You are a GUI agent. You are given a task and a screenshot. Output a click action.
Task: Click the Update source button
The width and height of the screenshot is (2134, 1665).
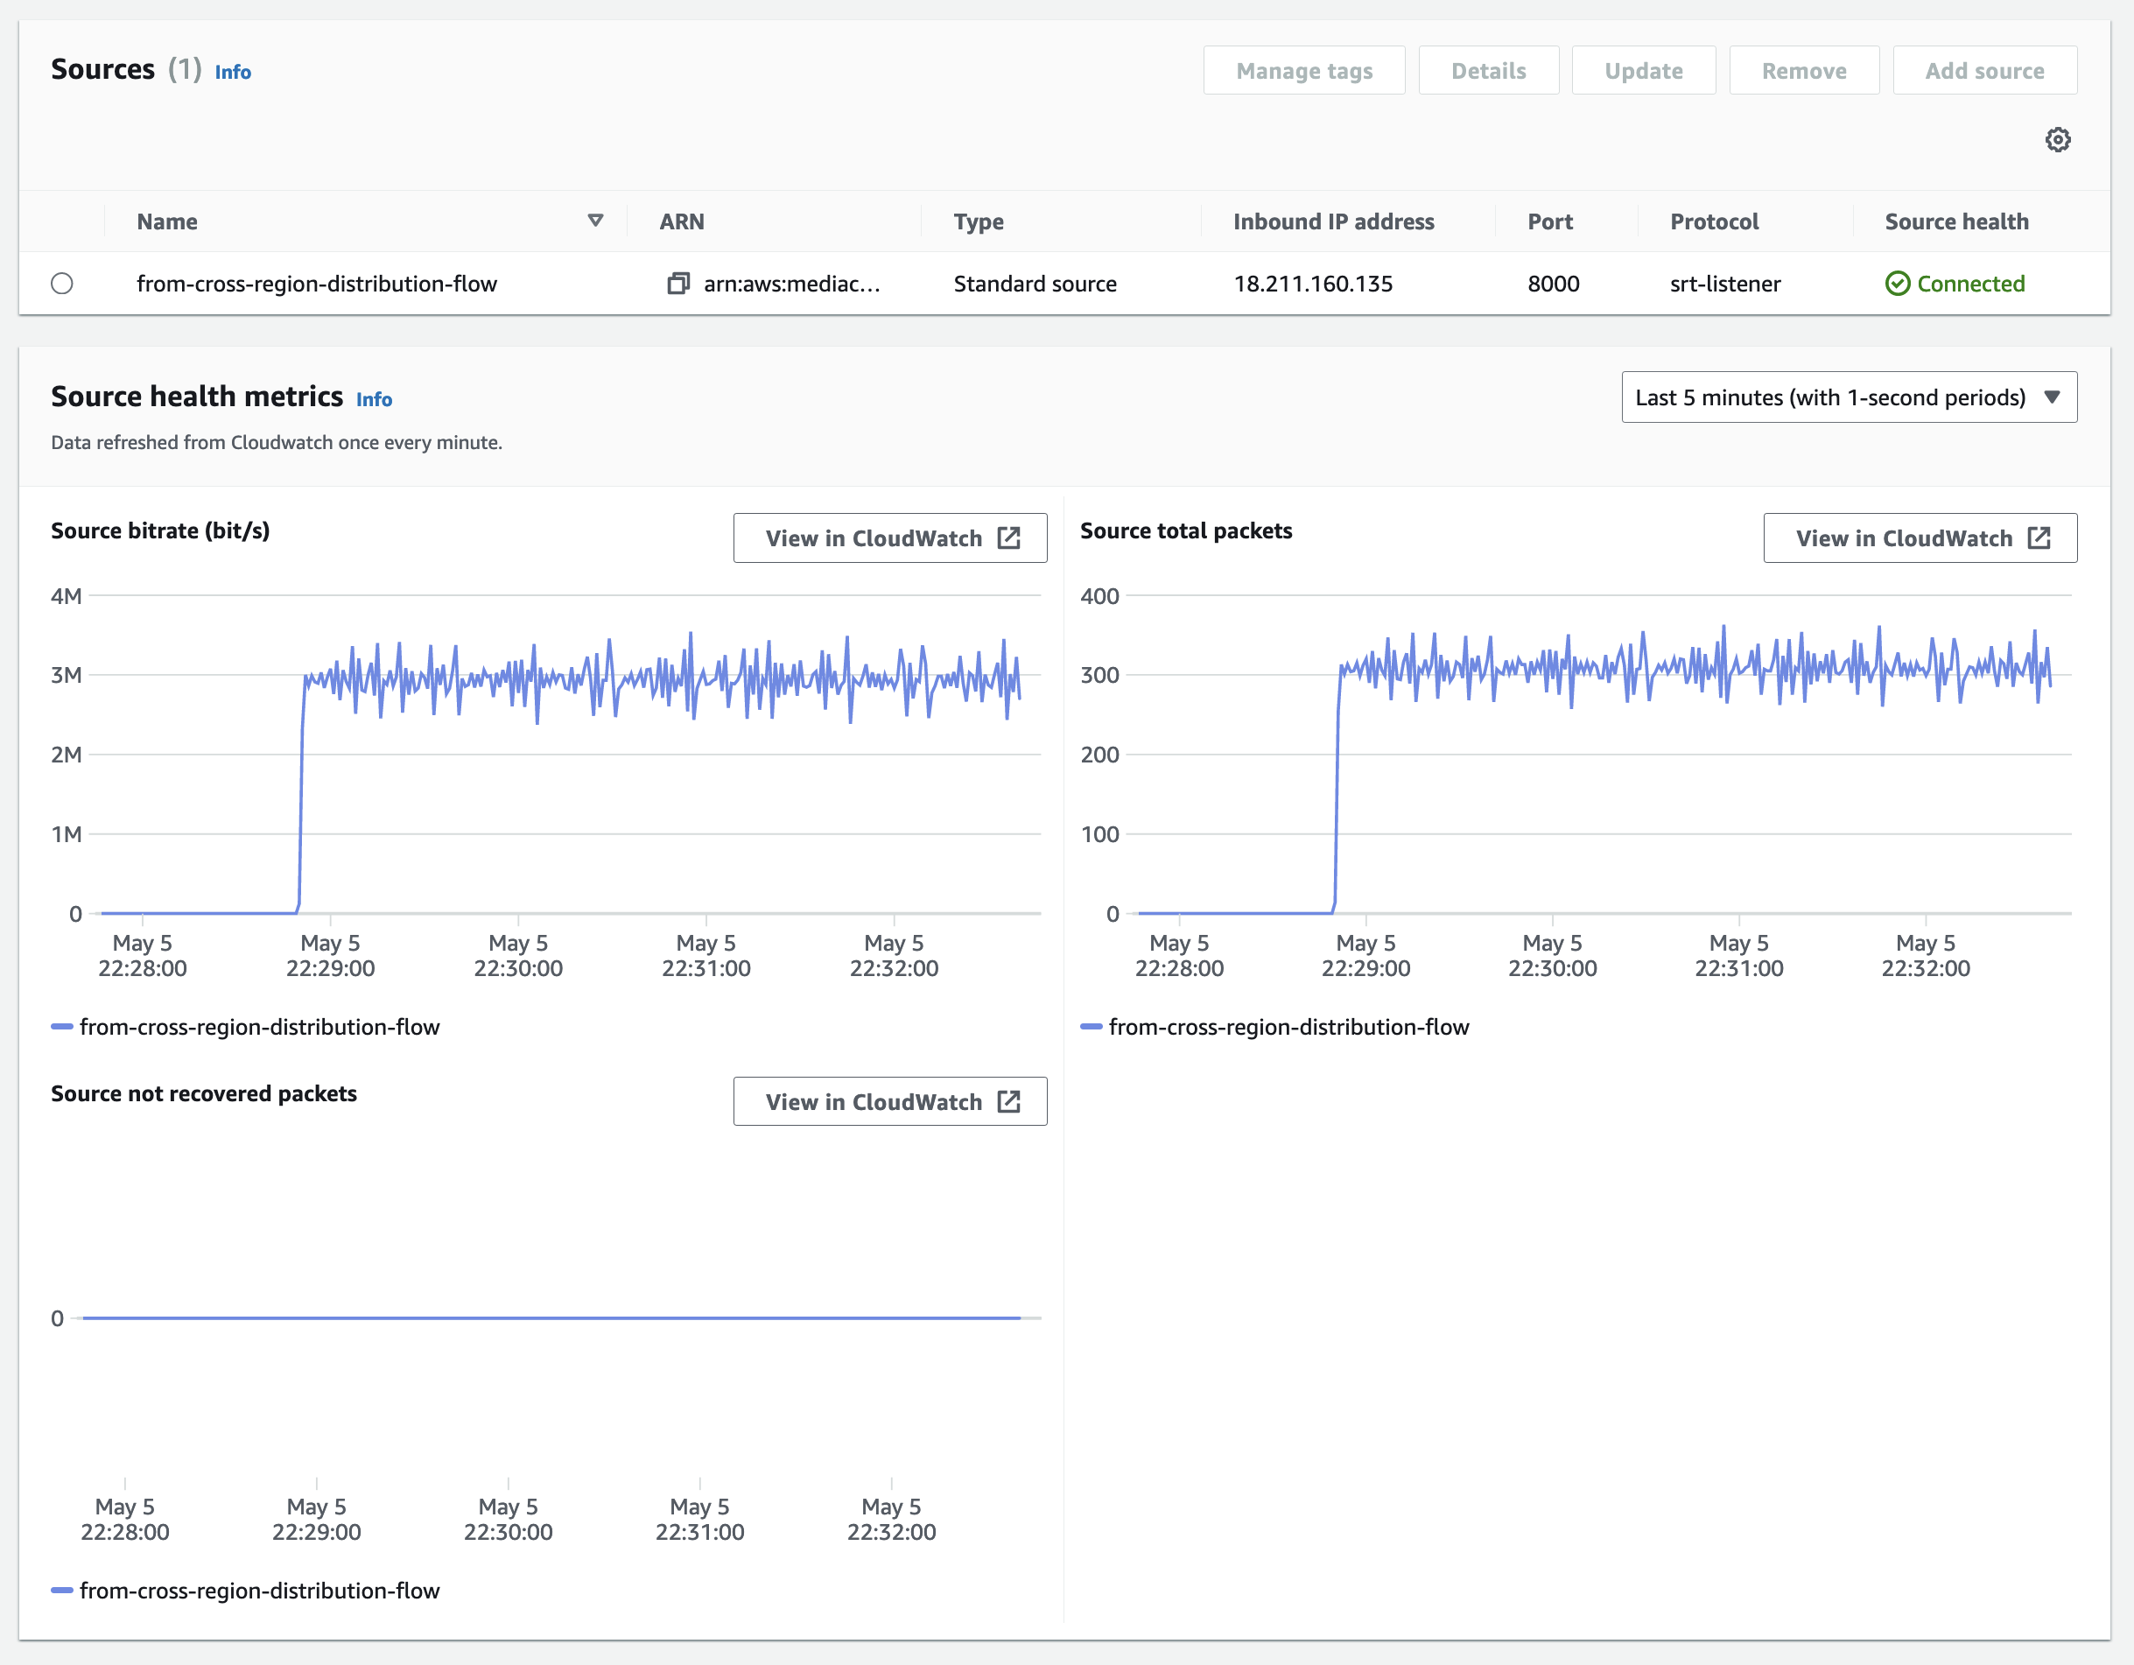(1643, 71)
